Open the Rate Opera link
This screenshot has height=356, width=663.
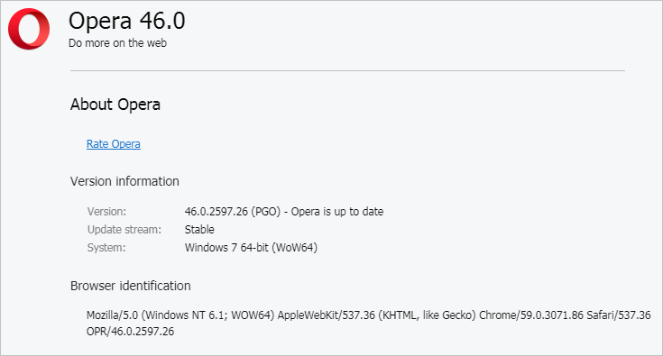click(x=114, y=144)
